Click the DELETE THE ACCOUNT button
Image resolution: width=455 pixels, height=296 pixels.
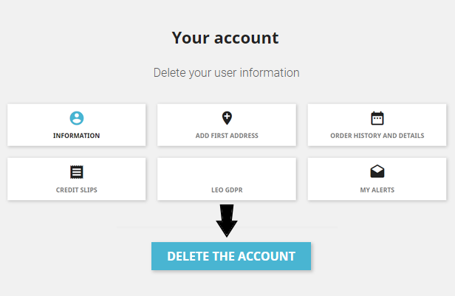tap(231, 256)
